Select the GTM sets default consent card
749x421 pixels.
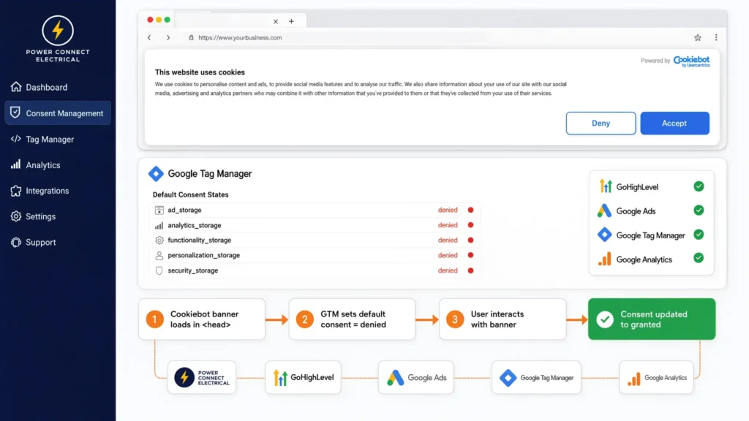pos(352,319)
